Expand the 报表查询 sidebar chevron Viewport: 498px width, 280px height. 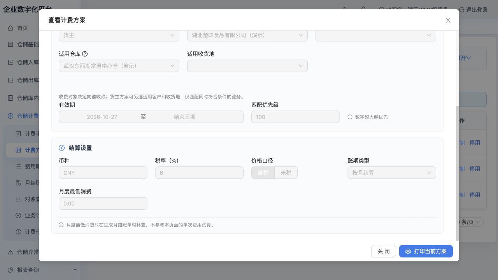(x=75, y=270)
